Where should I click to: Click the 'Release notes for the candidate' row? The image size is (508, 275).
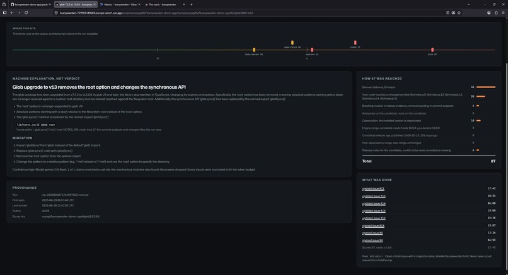coord(429,150)
